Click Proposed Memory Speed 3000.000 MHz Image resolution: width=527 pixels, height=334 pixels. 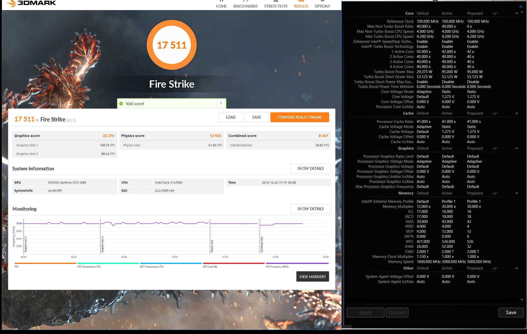[479, 262]
